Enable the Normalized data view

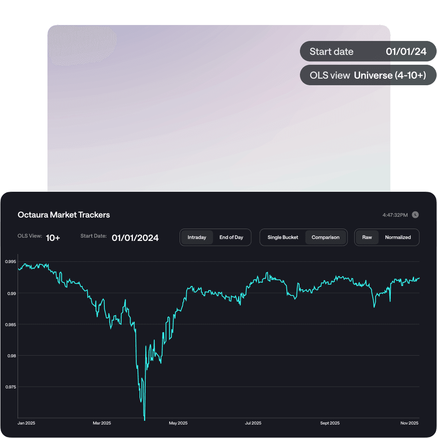tap(398, 237)
